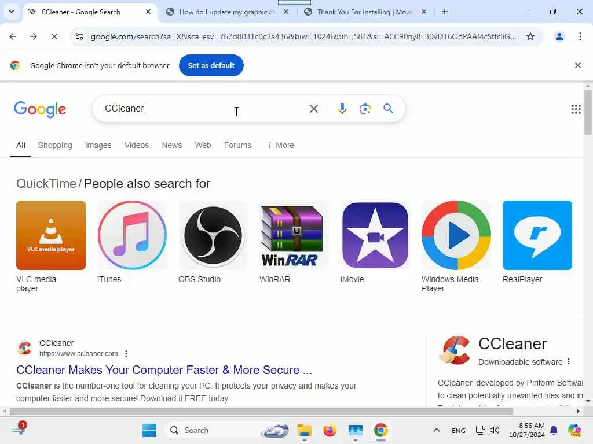
Task: Close the Thank You For Installing tab
Action: point(423,12)
